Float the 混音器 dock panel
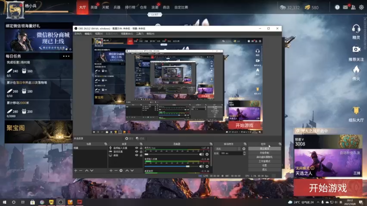 211,144
